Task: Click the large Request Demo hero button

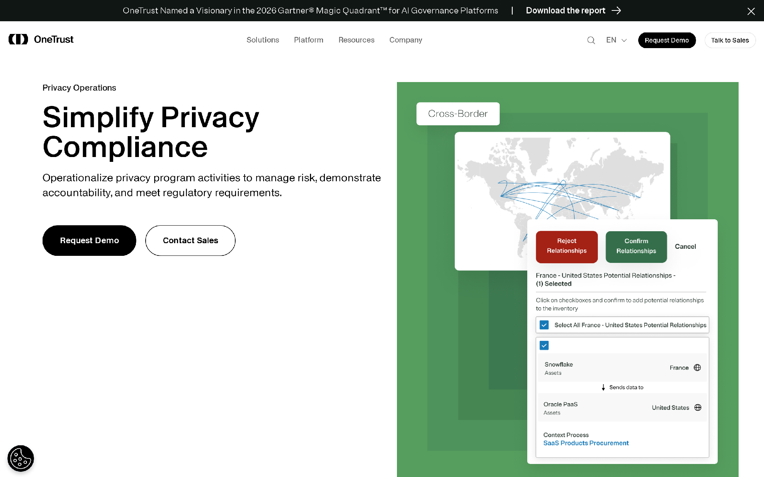Action: click(89, 241)
